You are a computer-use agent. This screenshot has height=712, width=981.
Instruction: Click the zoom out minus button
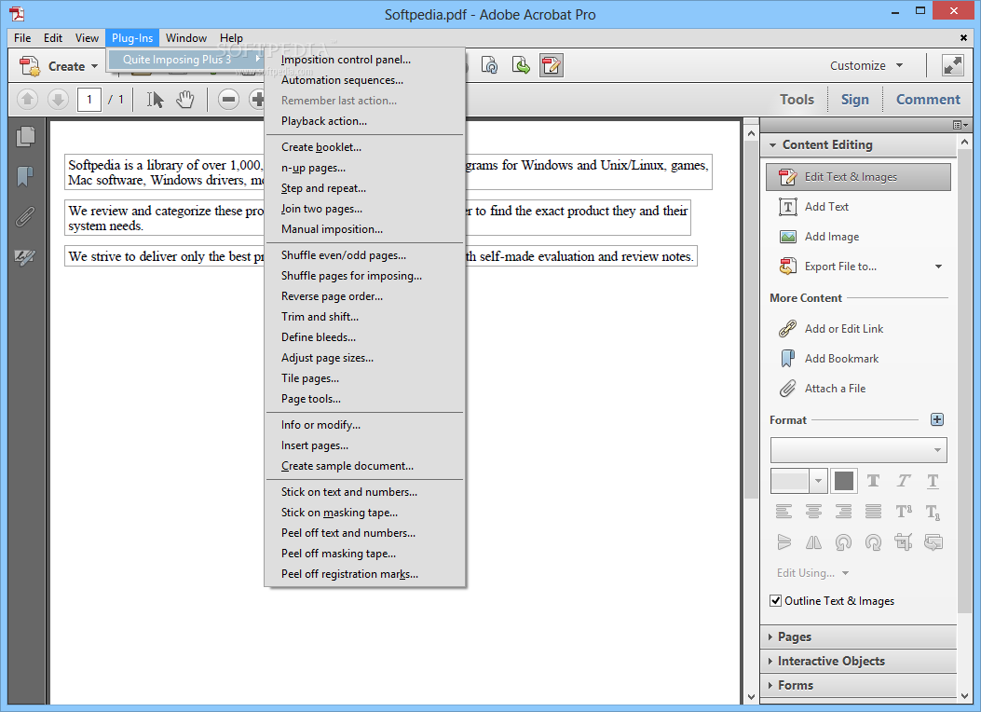tap(229, 100)
